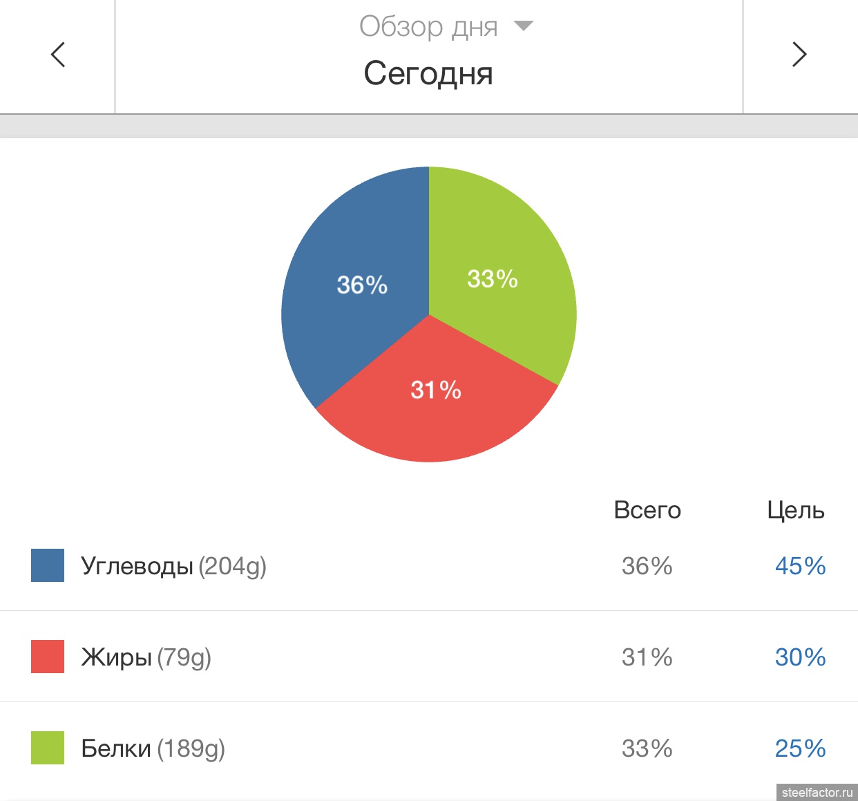Screen dimensions: 858x801
Task: Edit the 25% protein goal
Action: (x=800, y=748)
